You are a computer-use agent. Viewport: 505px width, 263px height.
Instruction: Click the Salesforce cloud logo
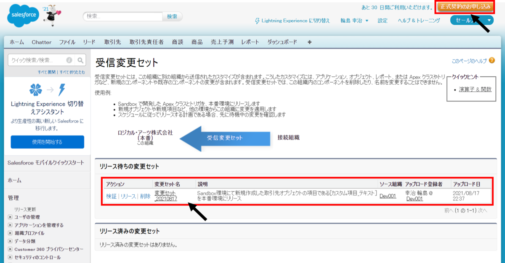23,16
